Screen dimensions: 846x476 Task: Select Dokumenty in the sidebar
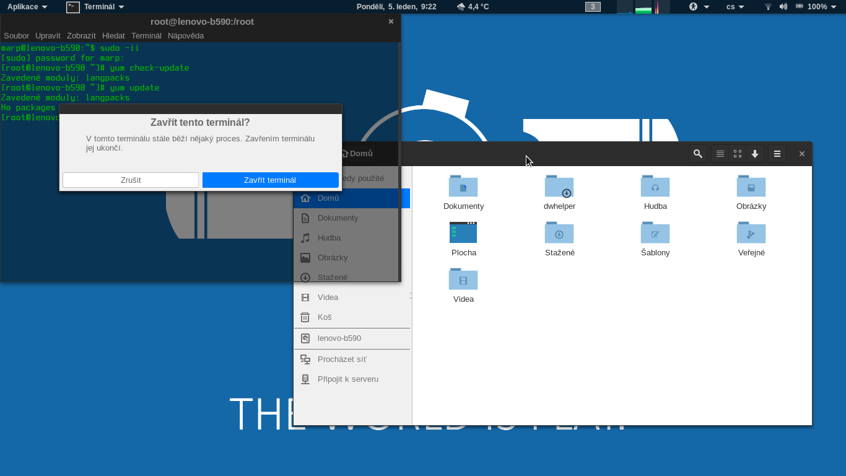pos(351,218)
